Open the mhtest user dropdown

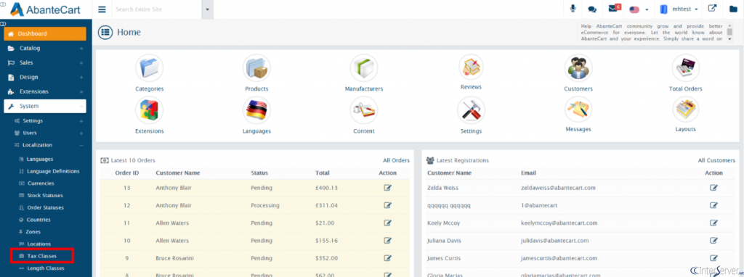pyautogui.click(x=679, y=9)
